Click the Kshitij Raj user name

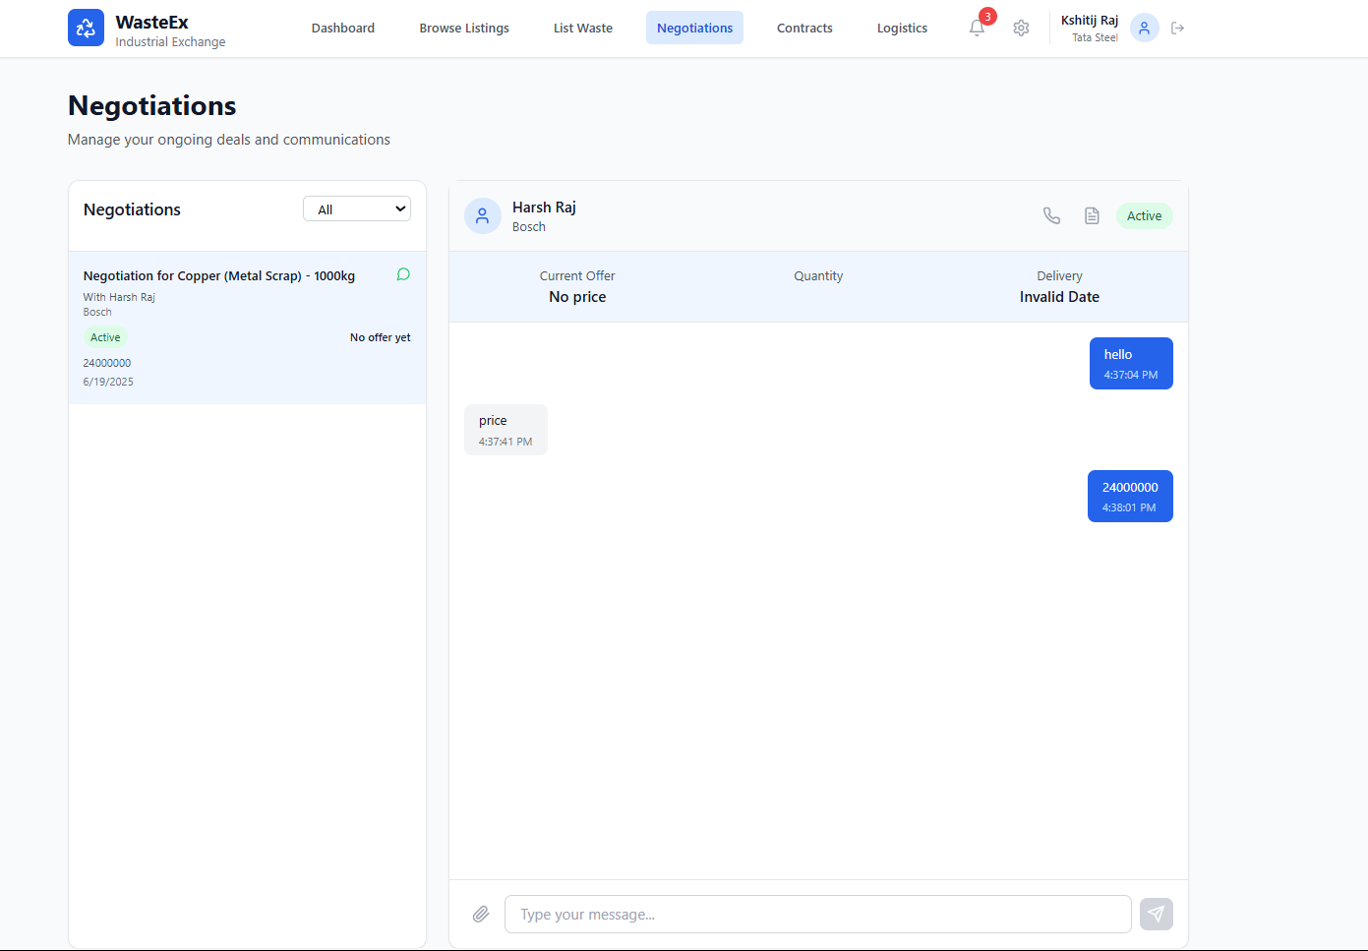1090,20
